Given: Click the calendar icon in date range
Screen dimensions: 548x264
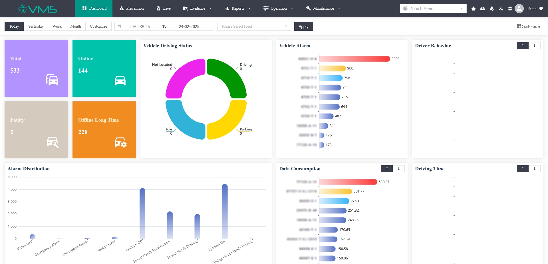Looking at the screenshot, I should click(119, 26).
